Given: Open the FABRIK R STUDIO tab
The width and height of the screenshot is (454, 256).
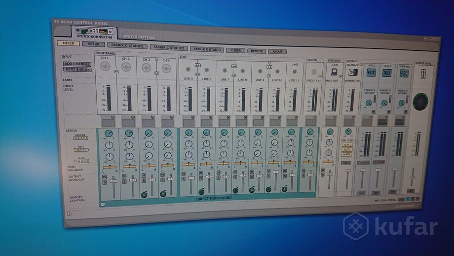Looking at the screenshot, I should coord(207,49).
